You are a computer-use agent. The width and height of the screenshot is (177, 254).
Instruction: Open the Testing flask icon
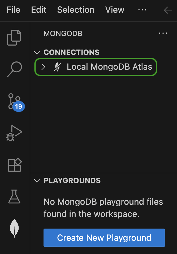click(15, 197)
